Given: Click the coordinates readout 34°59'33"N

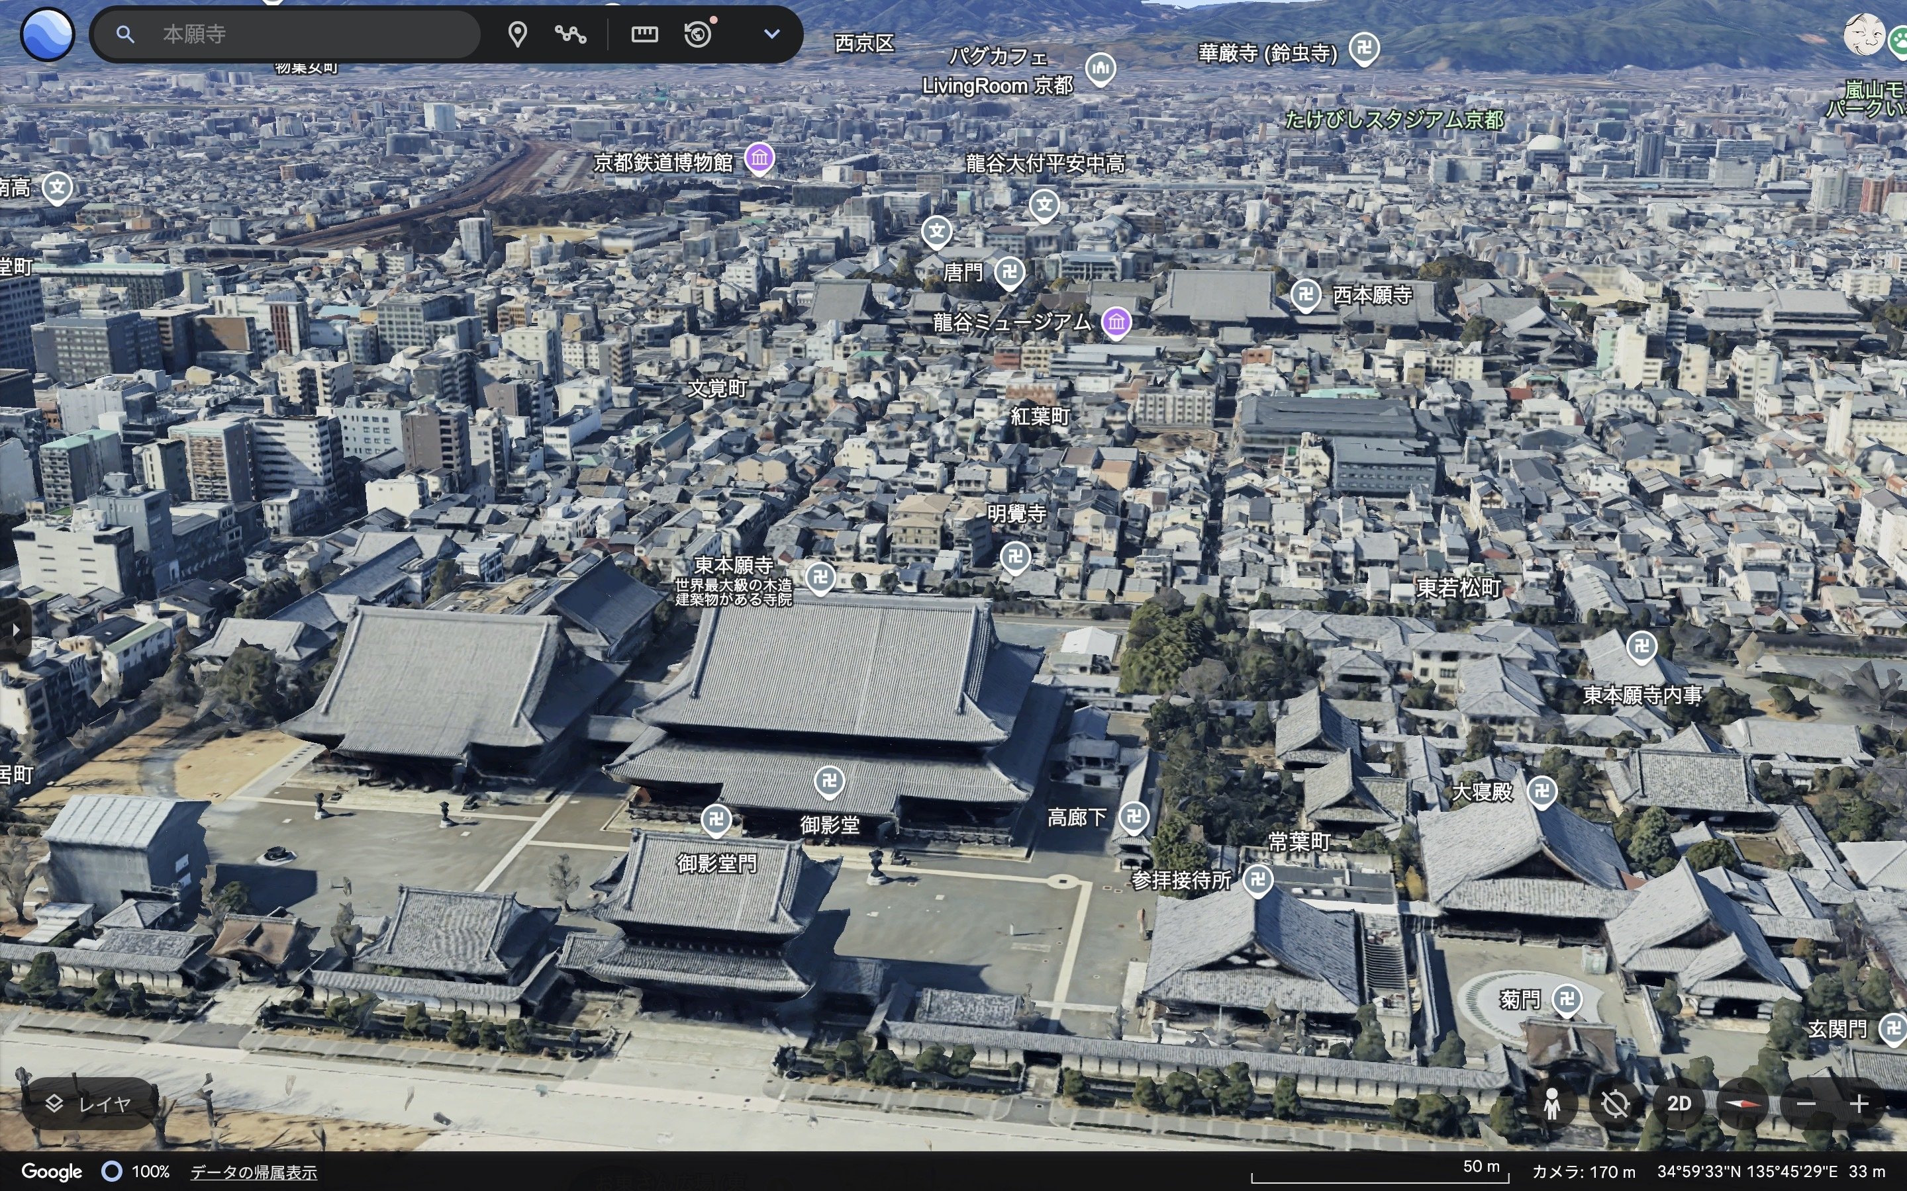Looking at the screenshot, I should point(1747,1171).
